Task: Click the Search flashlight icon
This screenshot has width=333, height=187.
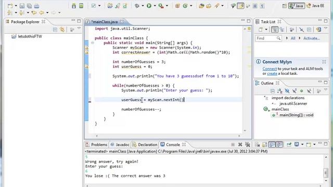Action: pos(217,6)
